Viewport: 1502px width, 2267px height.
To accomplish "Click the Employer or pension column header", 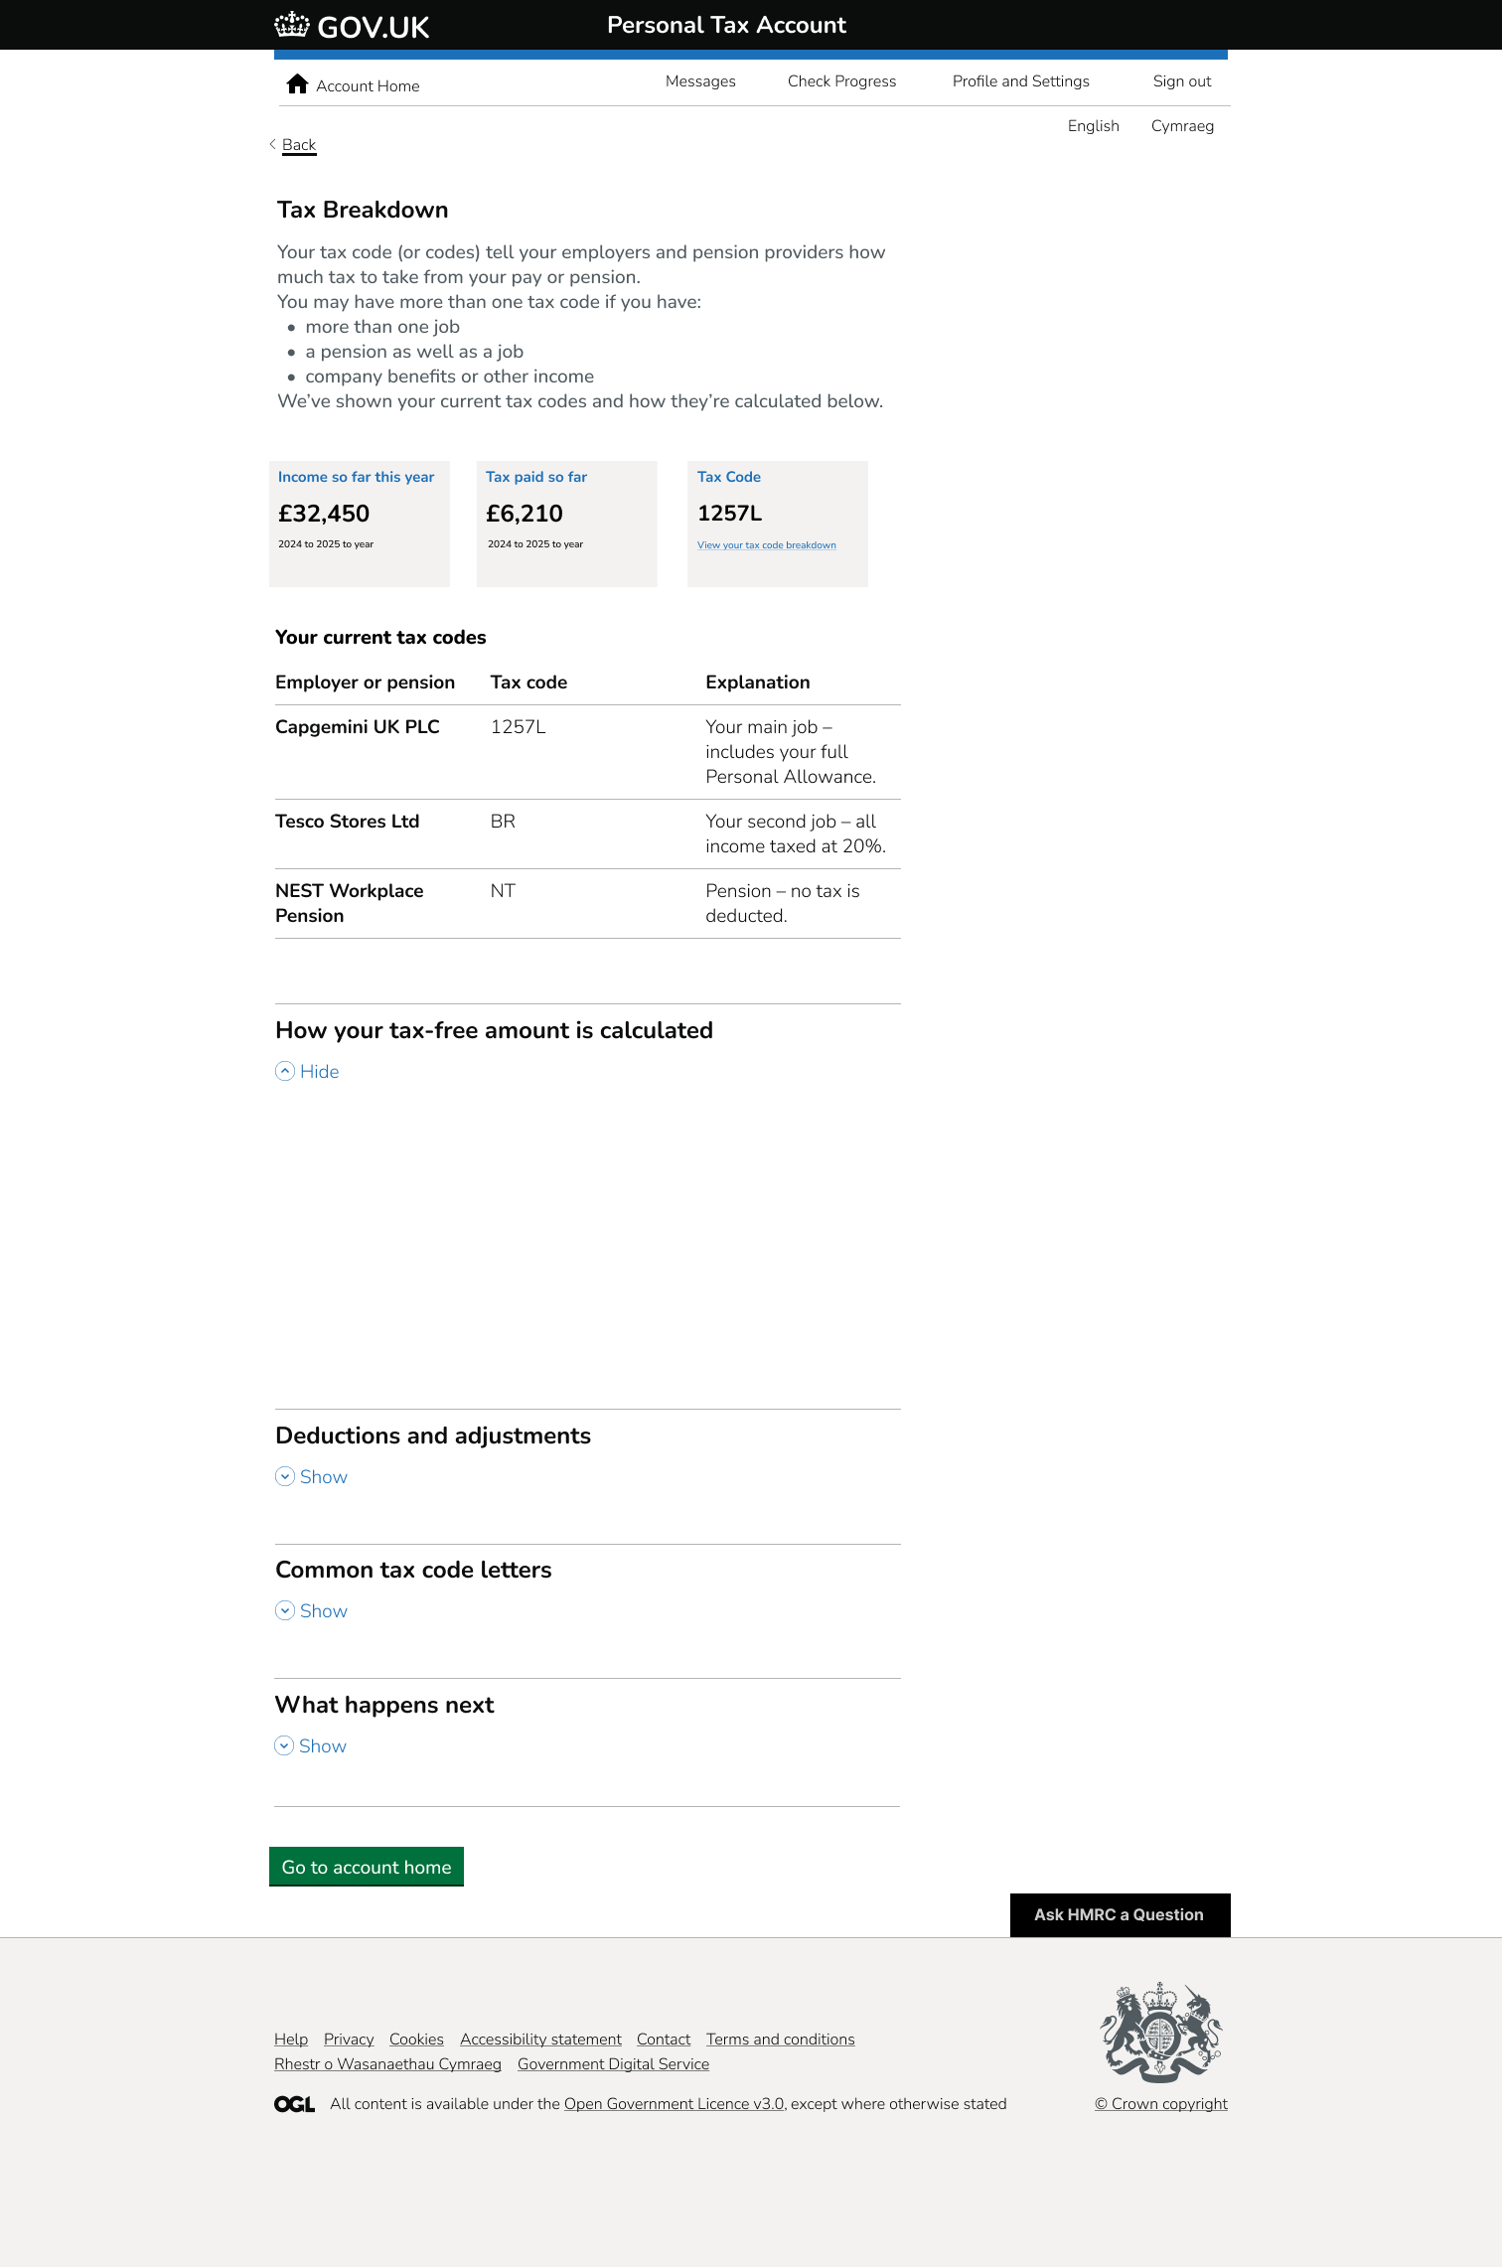I will (x=365, y=682).
